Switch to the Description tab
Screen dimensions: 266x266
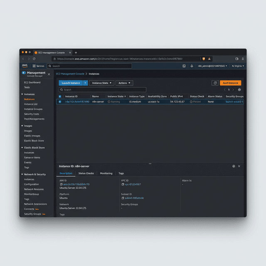[66, 173]
